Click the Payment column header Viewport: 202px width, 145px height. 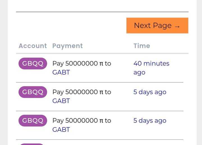tap(67, 46)
